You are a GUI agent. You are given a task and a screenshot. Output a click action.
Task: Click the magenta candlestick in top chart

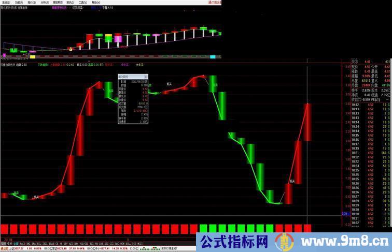tap(118, 39)
